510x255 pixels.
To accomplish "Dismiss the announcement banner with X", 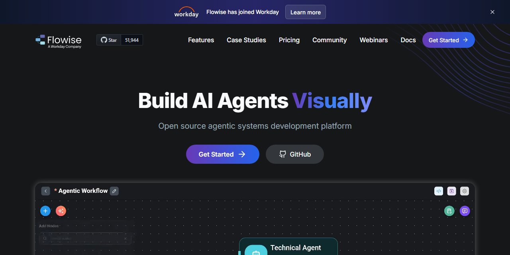I will [x=492, y=12].
